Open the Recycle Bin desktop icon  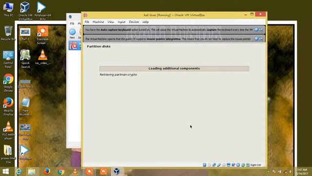(x=8, y=33)
